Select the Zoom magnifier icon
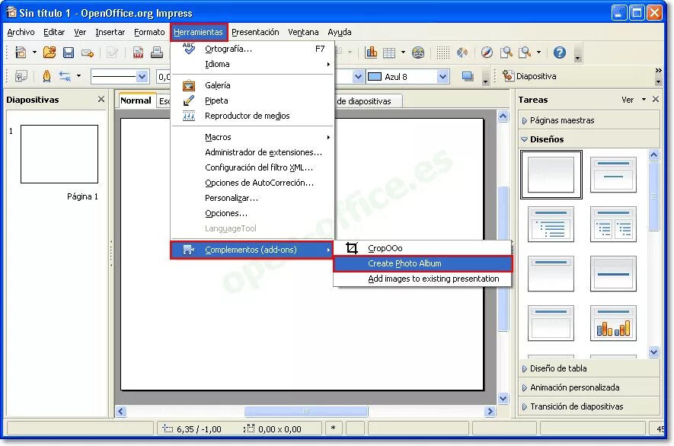This screenshot has height=446, width=674. tap(504, 52)
